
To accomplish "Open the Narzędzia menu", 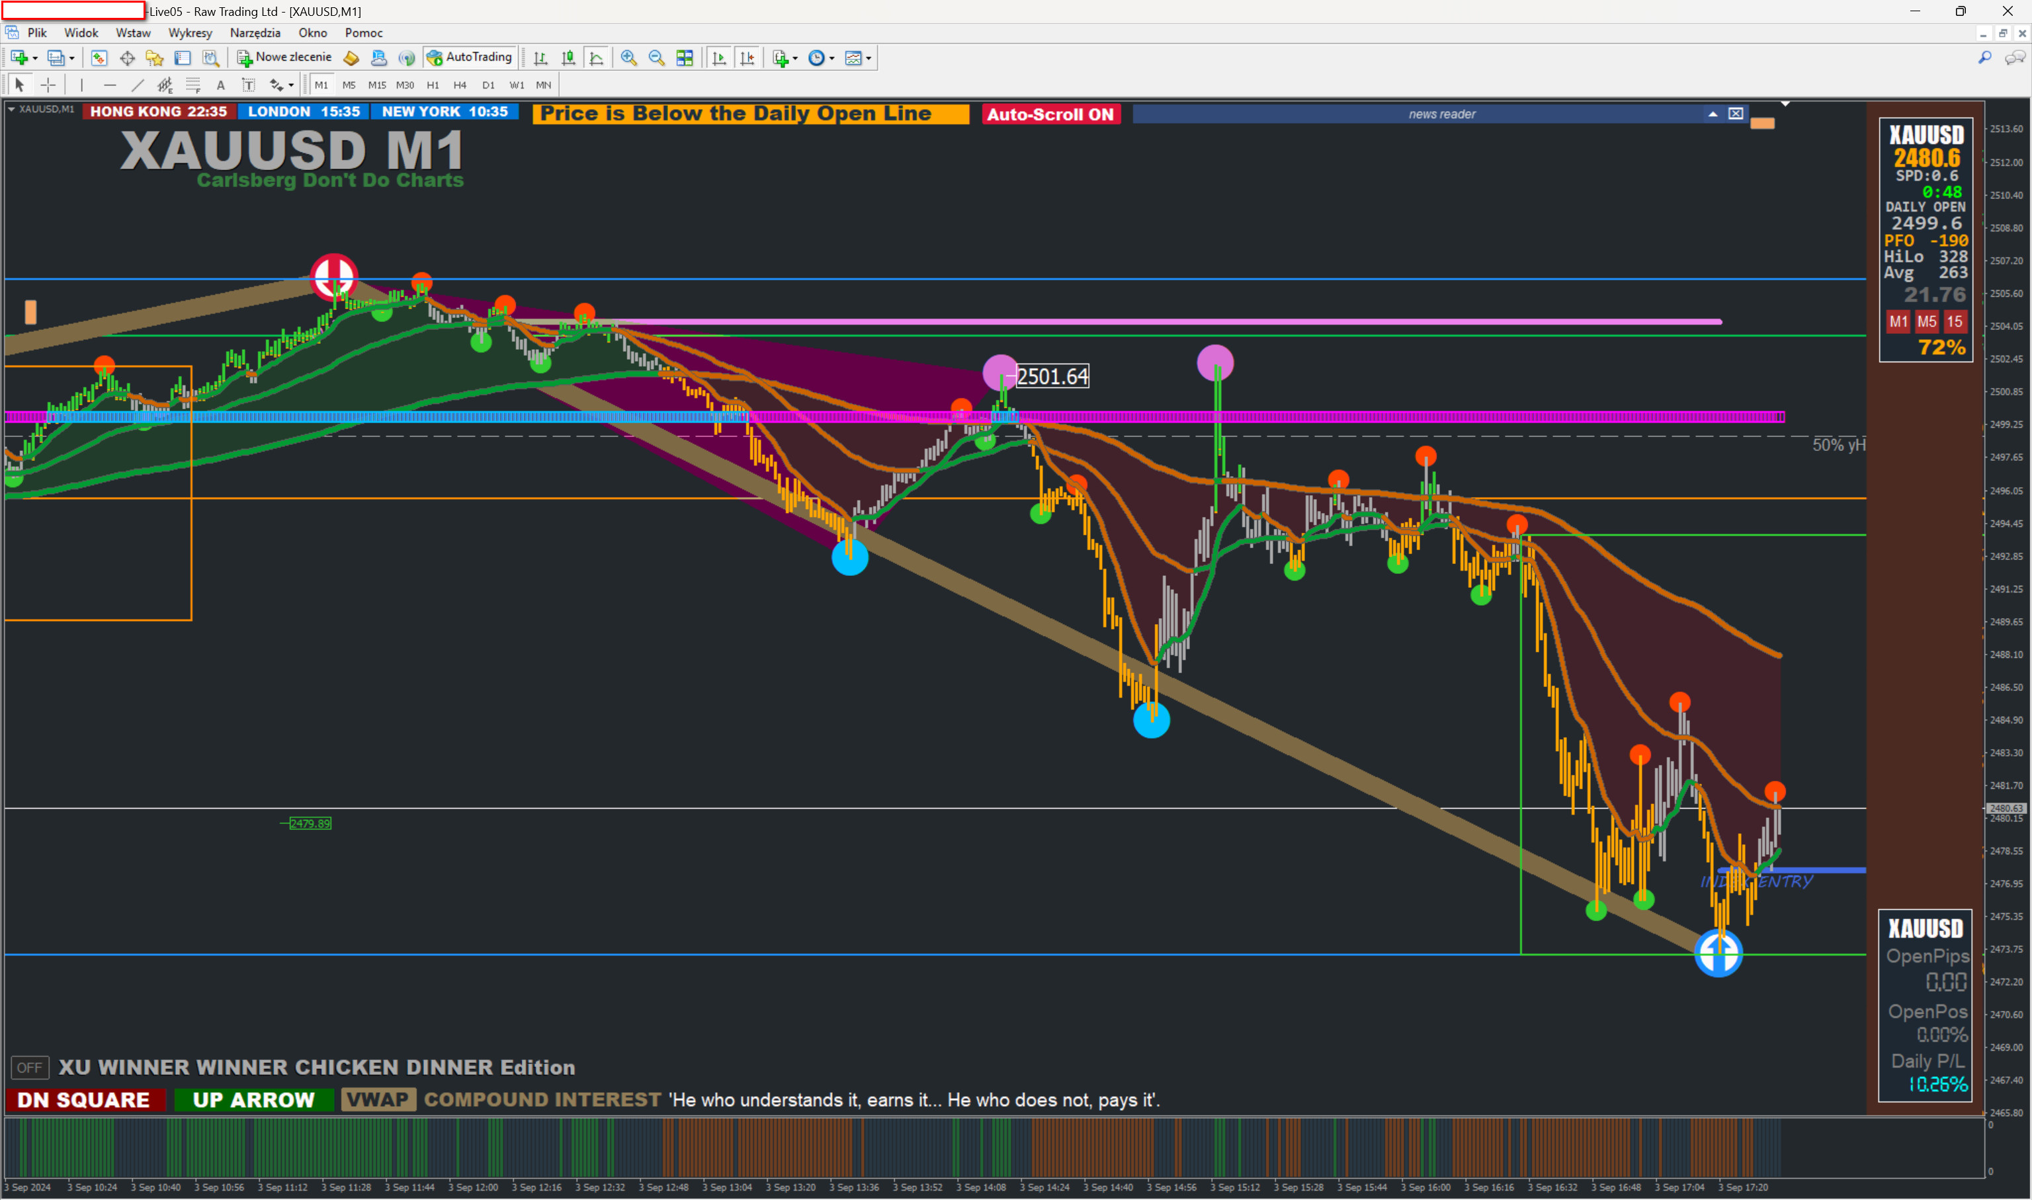I will [x=255, y=33].
